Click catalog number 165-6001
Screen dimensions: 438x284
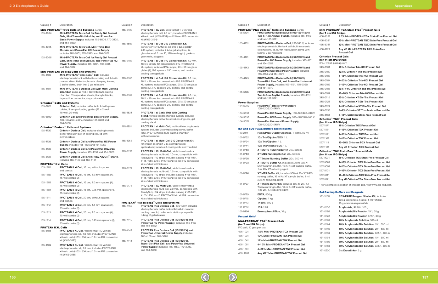46,106
